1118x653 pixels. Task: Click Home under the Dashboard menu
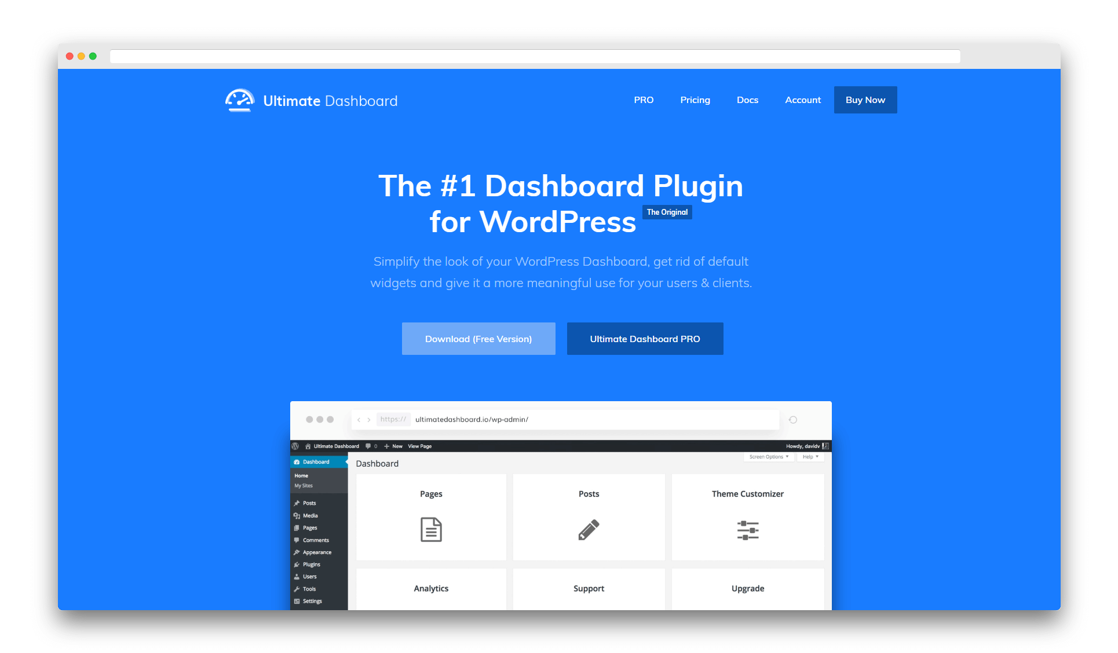301,476
